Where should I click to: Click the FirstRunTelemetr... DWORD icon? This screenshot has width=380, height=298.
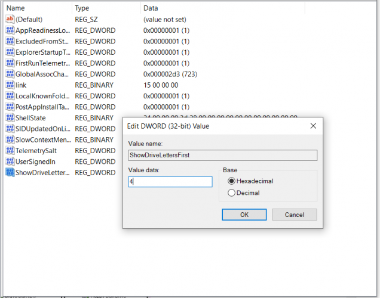pos(10,63)
